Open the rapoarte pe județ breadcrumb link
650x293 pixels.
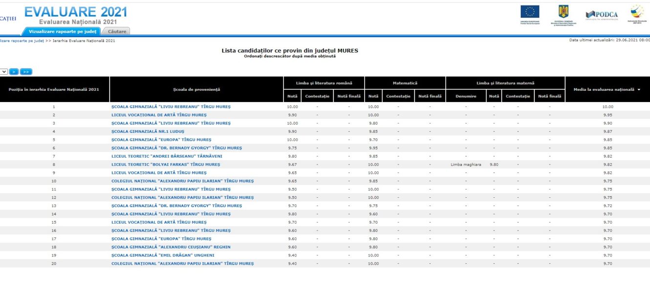[x=22, y=41]
